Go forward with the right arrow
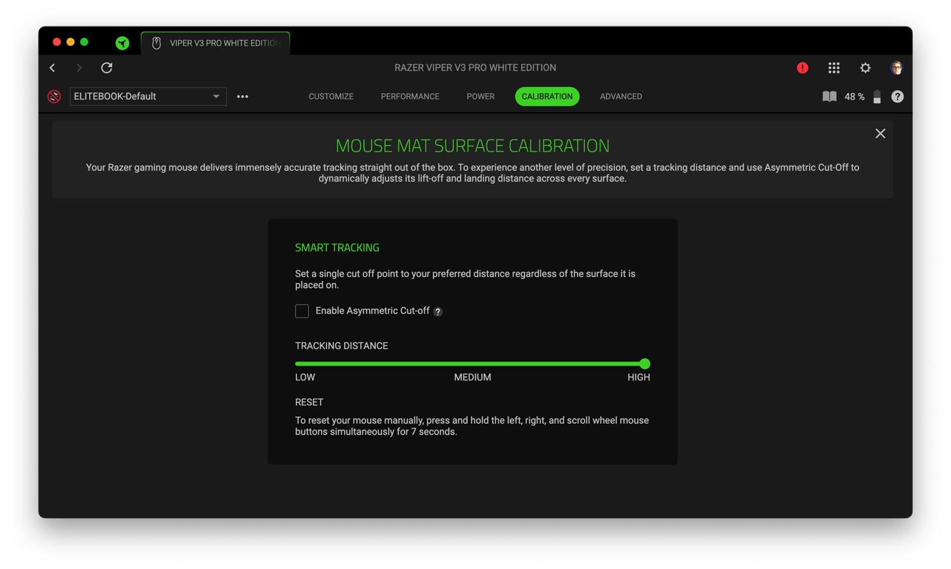The height and width of the screenshot is (569, 951). tap(79, 68)
